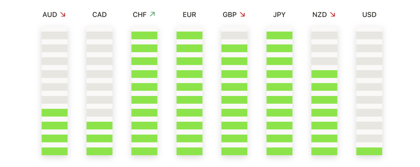The image size is (420, 167).
Task: Click the red down arrow beside AUD
Action: point(63,14)
